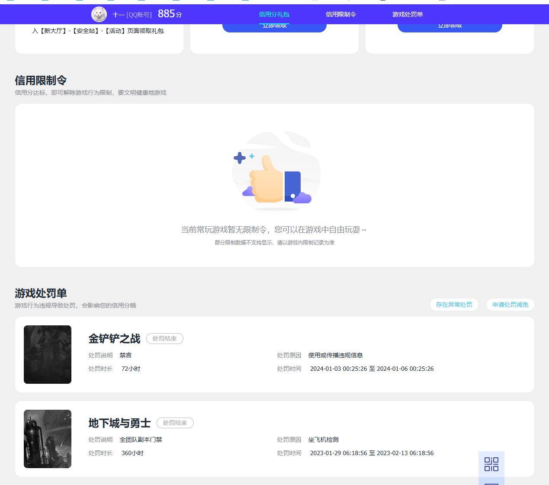Click the 使用或传播违规信息 penalty reason text
This screenshot has width=549, height=485.
(335, 355)
